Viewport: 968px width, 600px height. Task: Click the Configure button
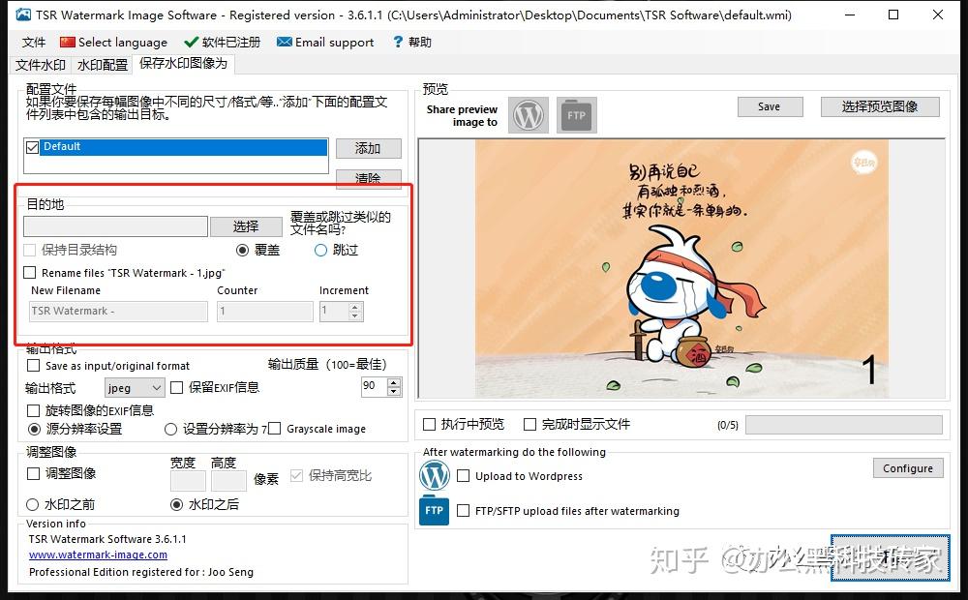(908, 467)
